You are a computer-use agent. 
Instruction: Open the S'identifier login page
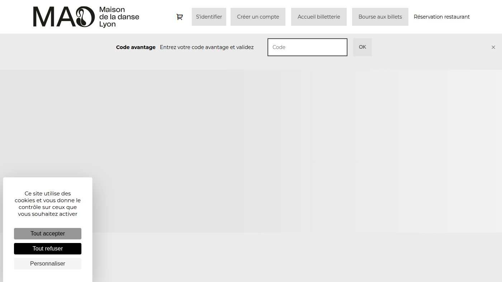[x=209, y=17]
